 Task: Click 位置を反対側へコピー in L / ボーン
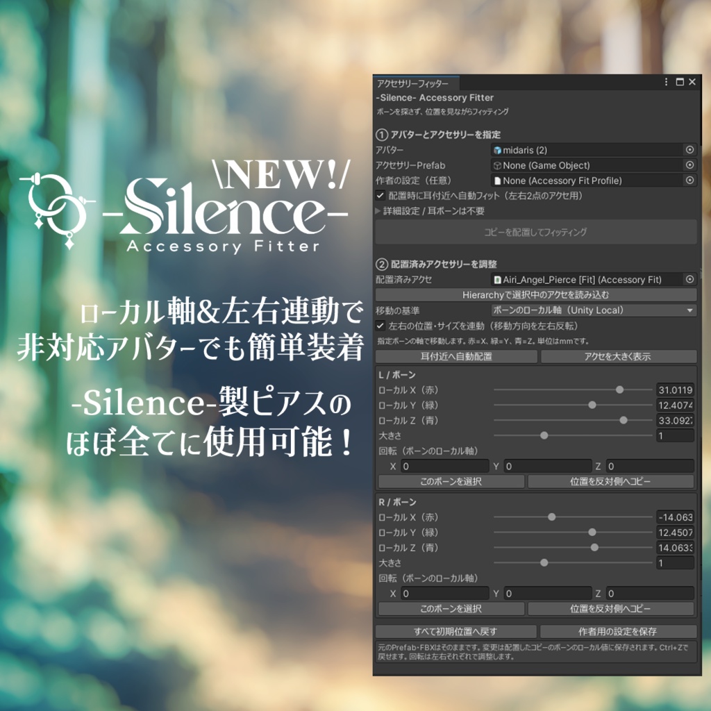[611, 481]
